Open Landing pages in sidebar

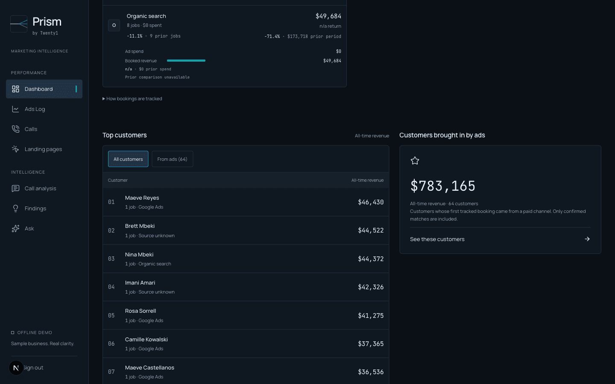click(44, 149)
